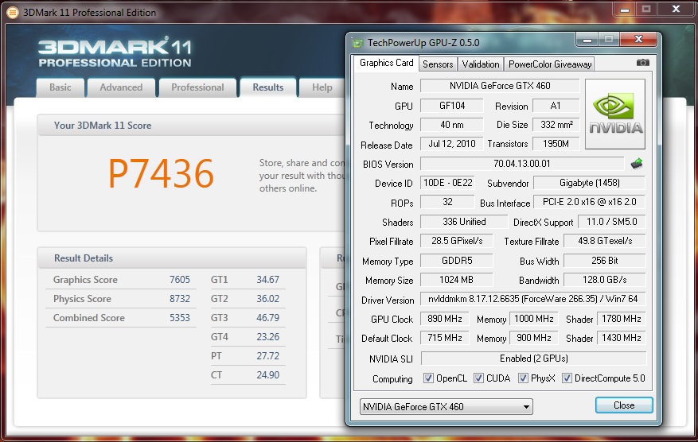Toggle the PhysX checkbox

[x=523, y=378]
